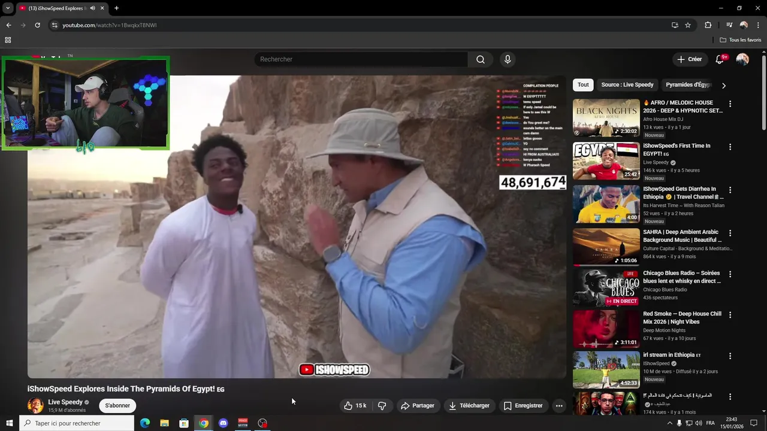Viewport: 767px width, 431px height.
Task: Mute the tab via speaker icon
Action: pos(92,8)
